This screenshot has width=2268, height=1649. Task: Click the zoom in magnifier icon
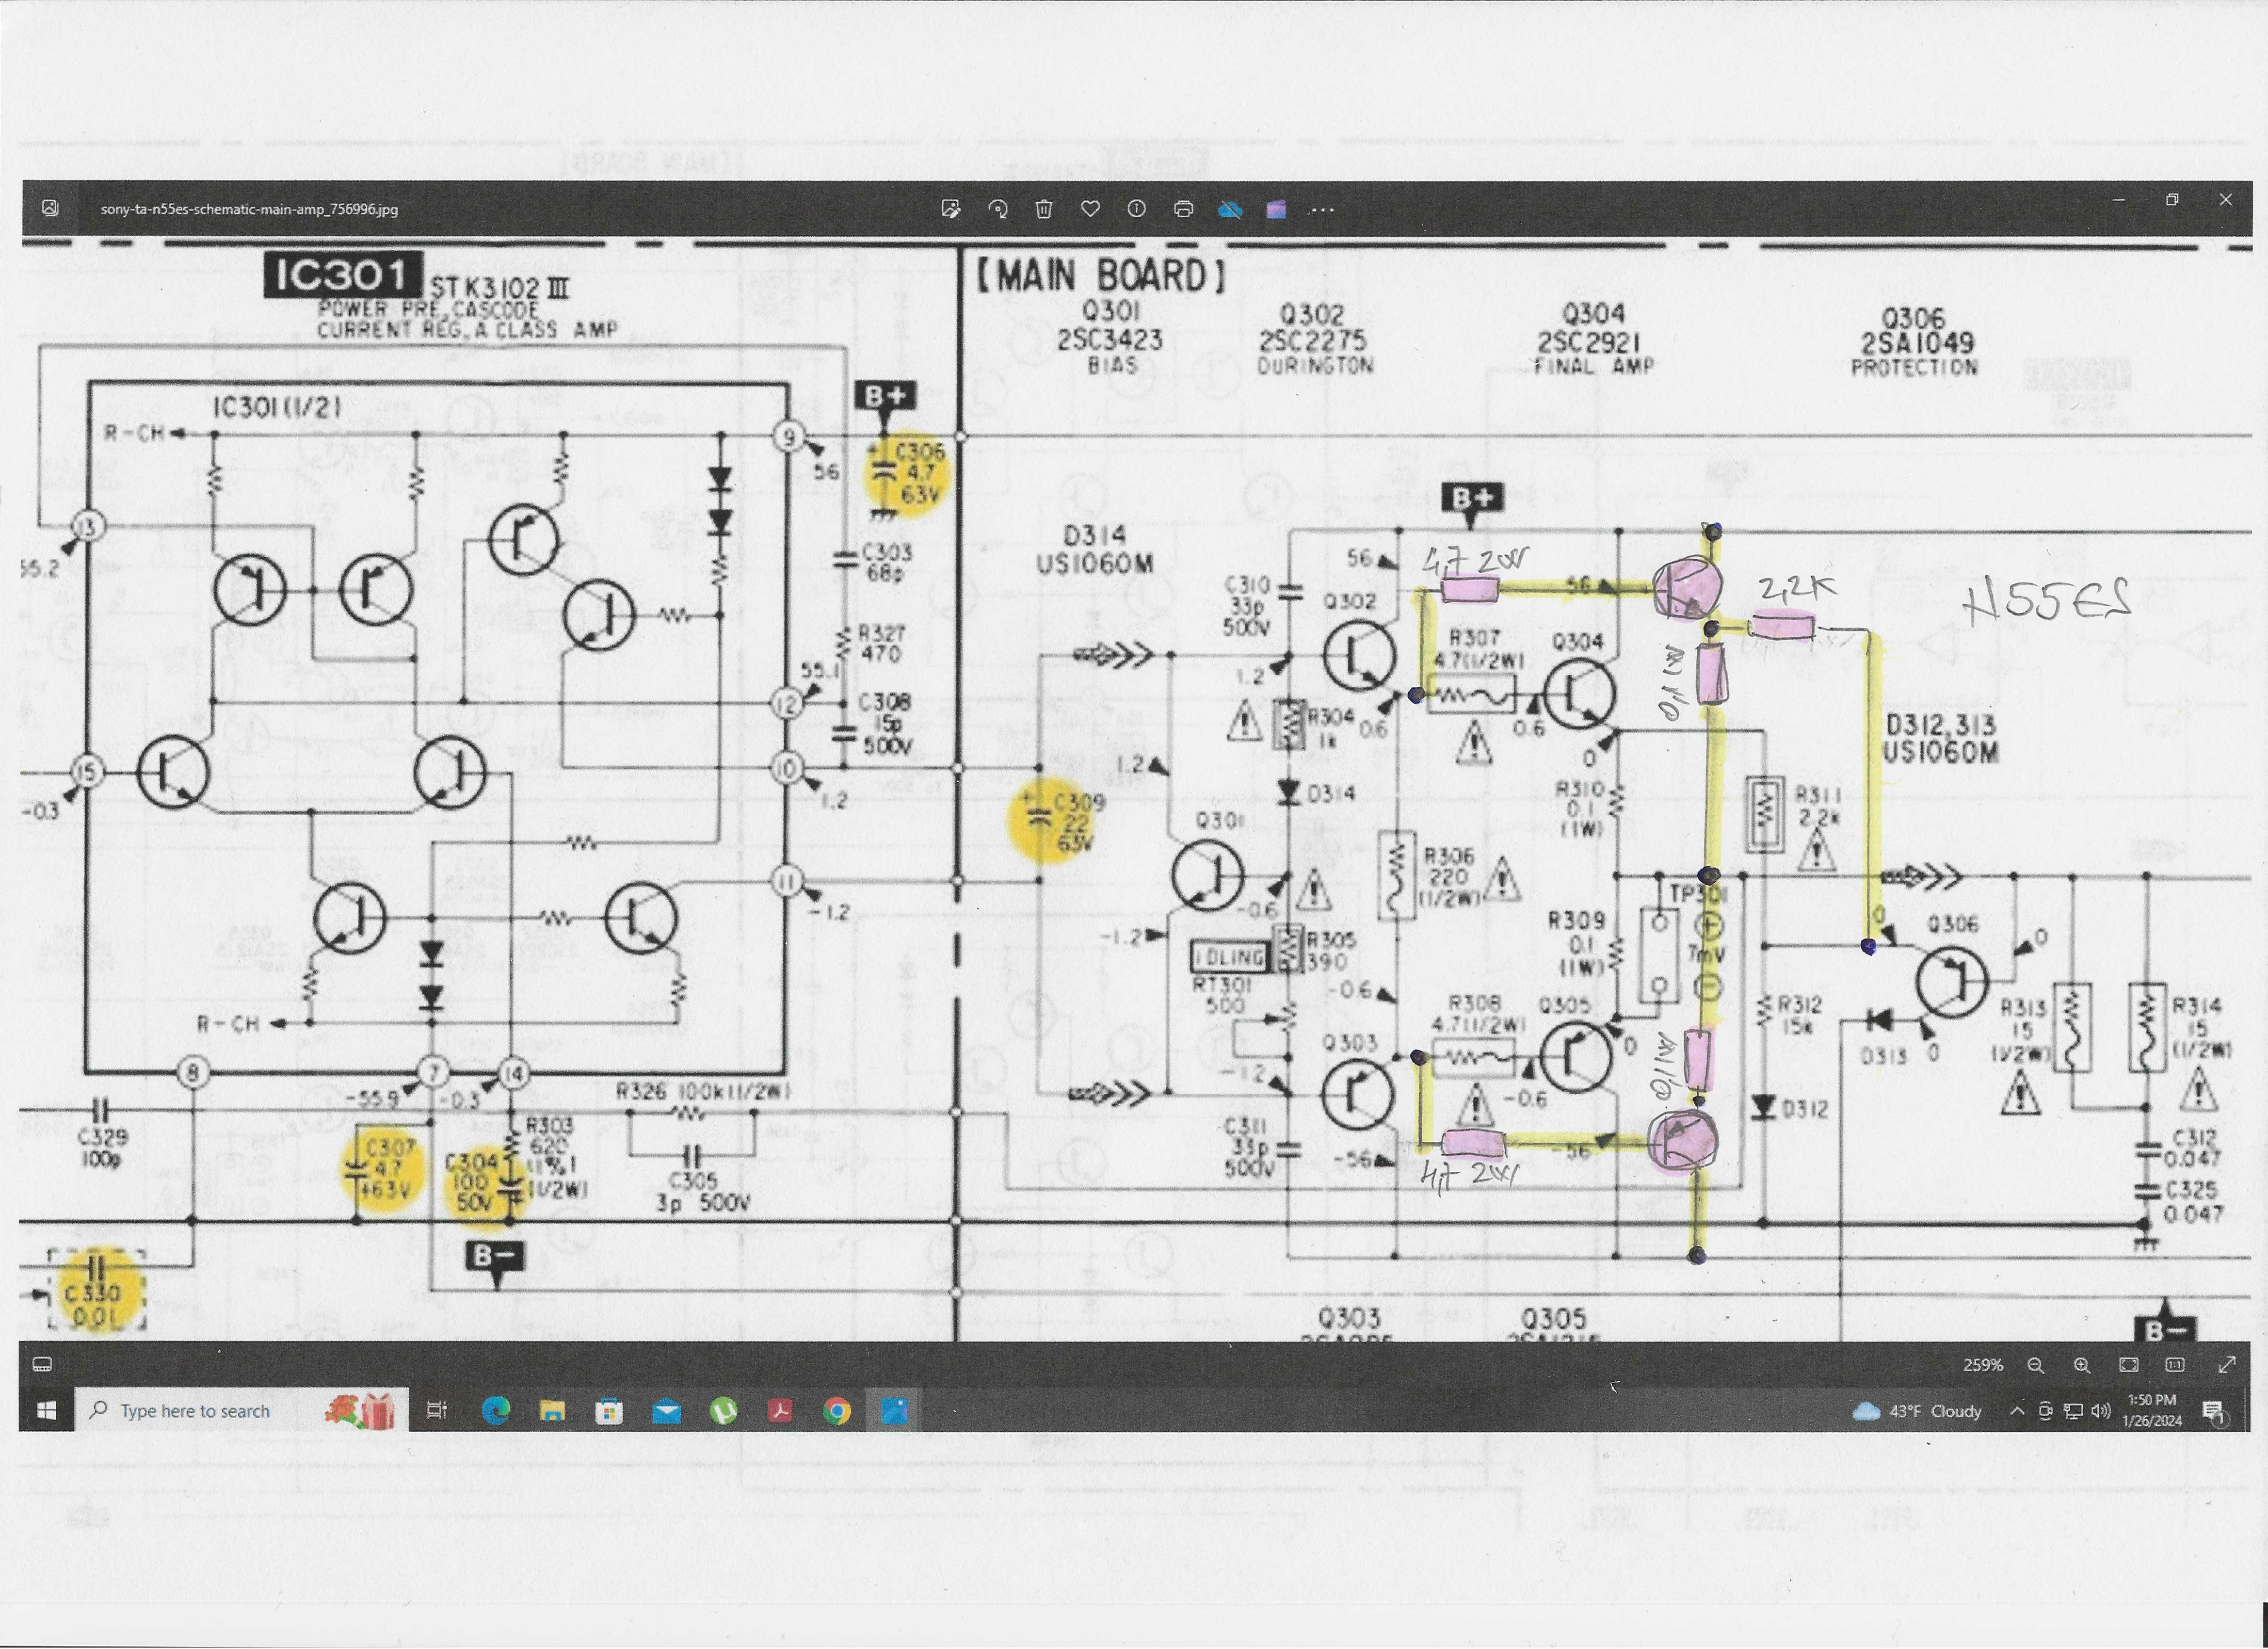2082,1365
